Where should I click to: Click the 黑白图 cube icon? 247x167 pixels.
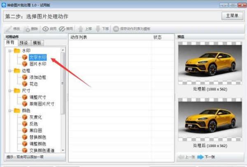25,131
